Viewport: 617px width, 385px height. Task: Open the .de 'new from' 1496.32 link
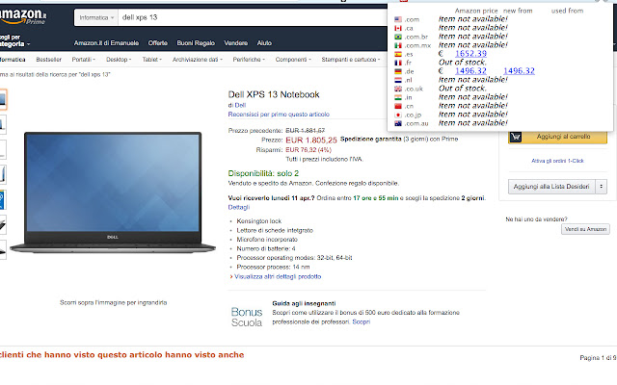519,71
